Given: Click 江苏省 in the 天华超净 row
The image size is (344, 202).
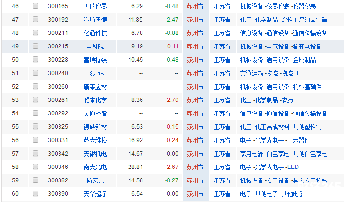Looking at the screenshot, I should click(x=222, y=194).
